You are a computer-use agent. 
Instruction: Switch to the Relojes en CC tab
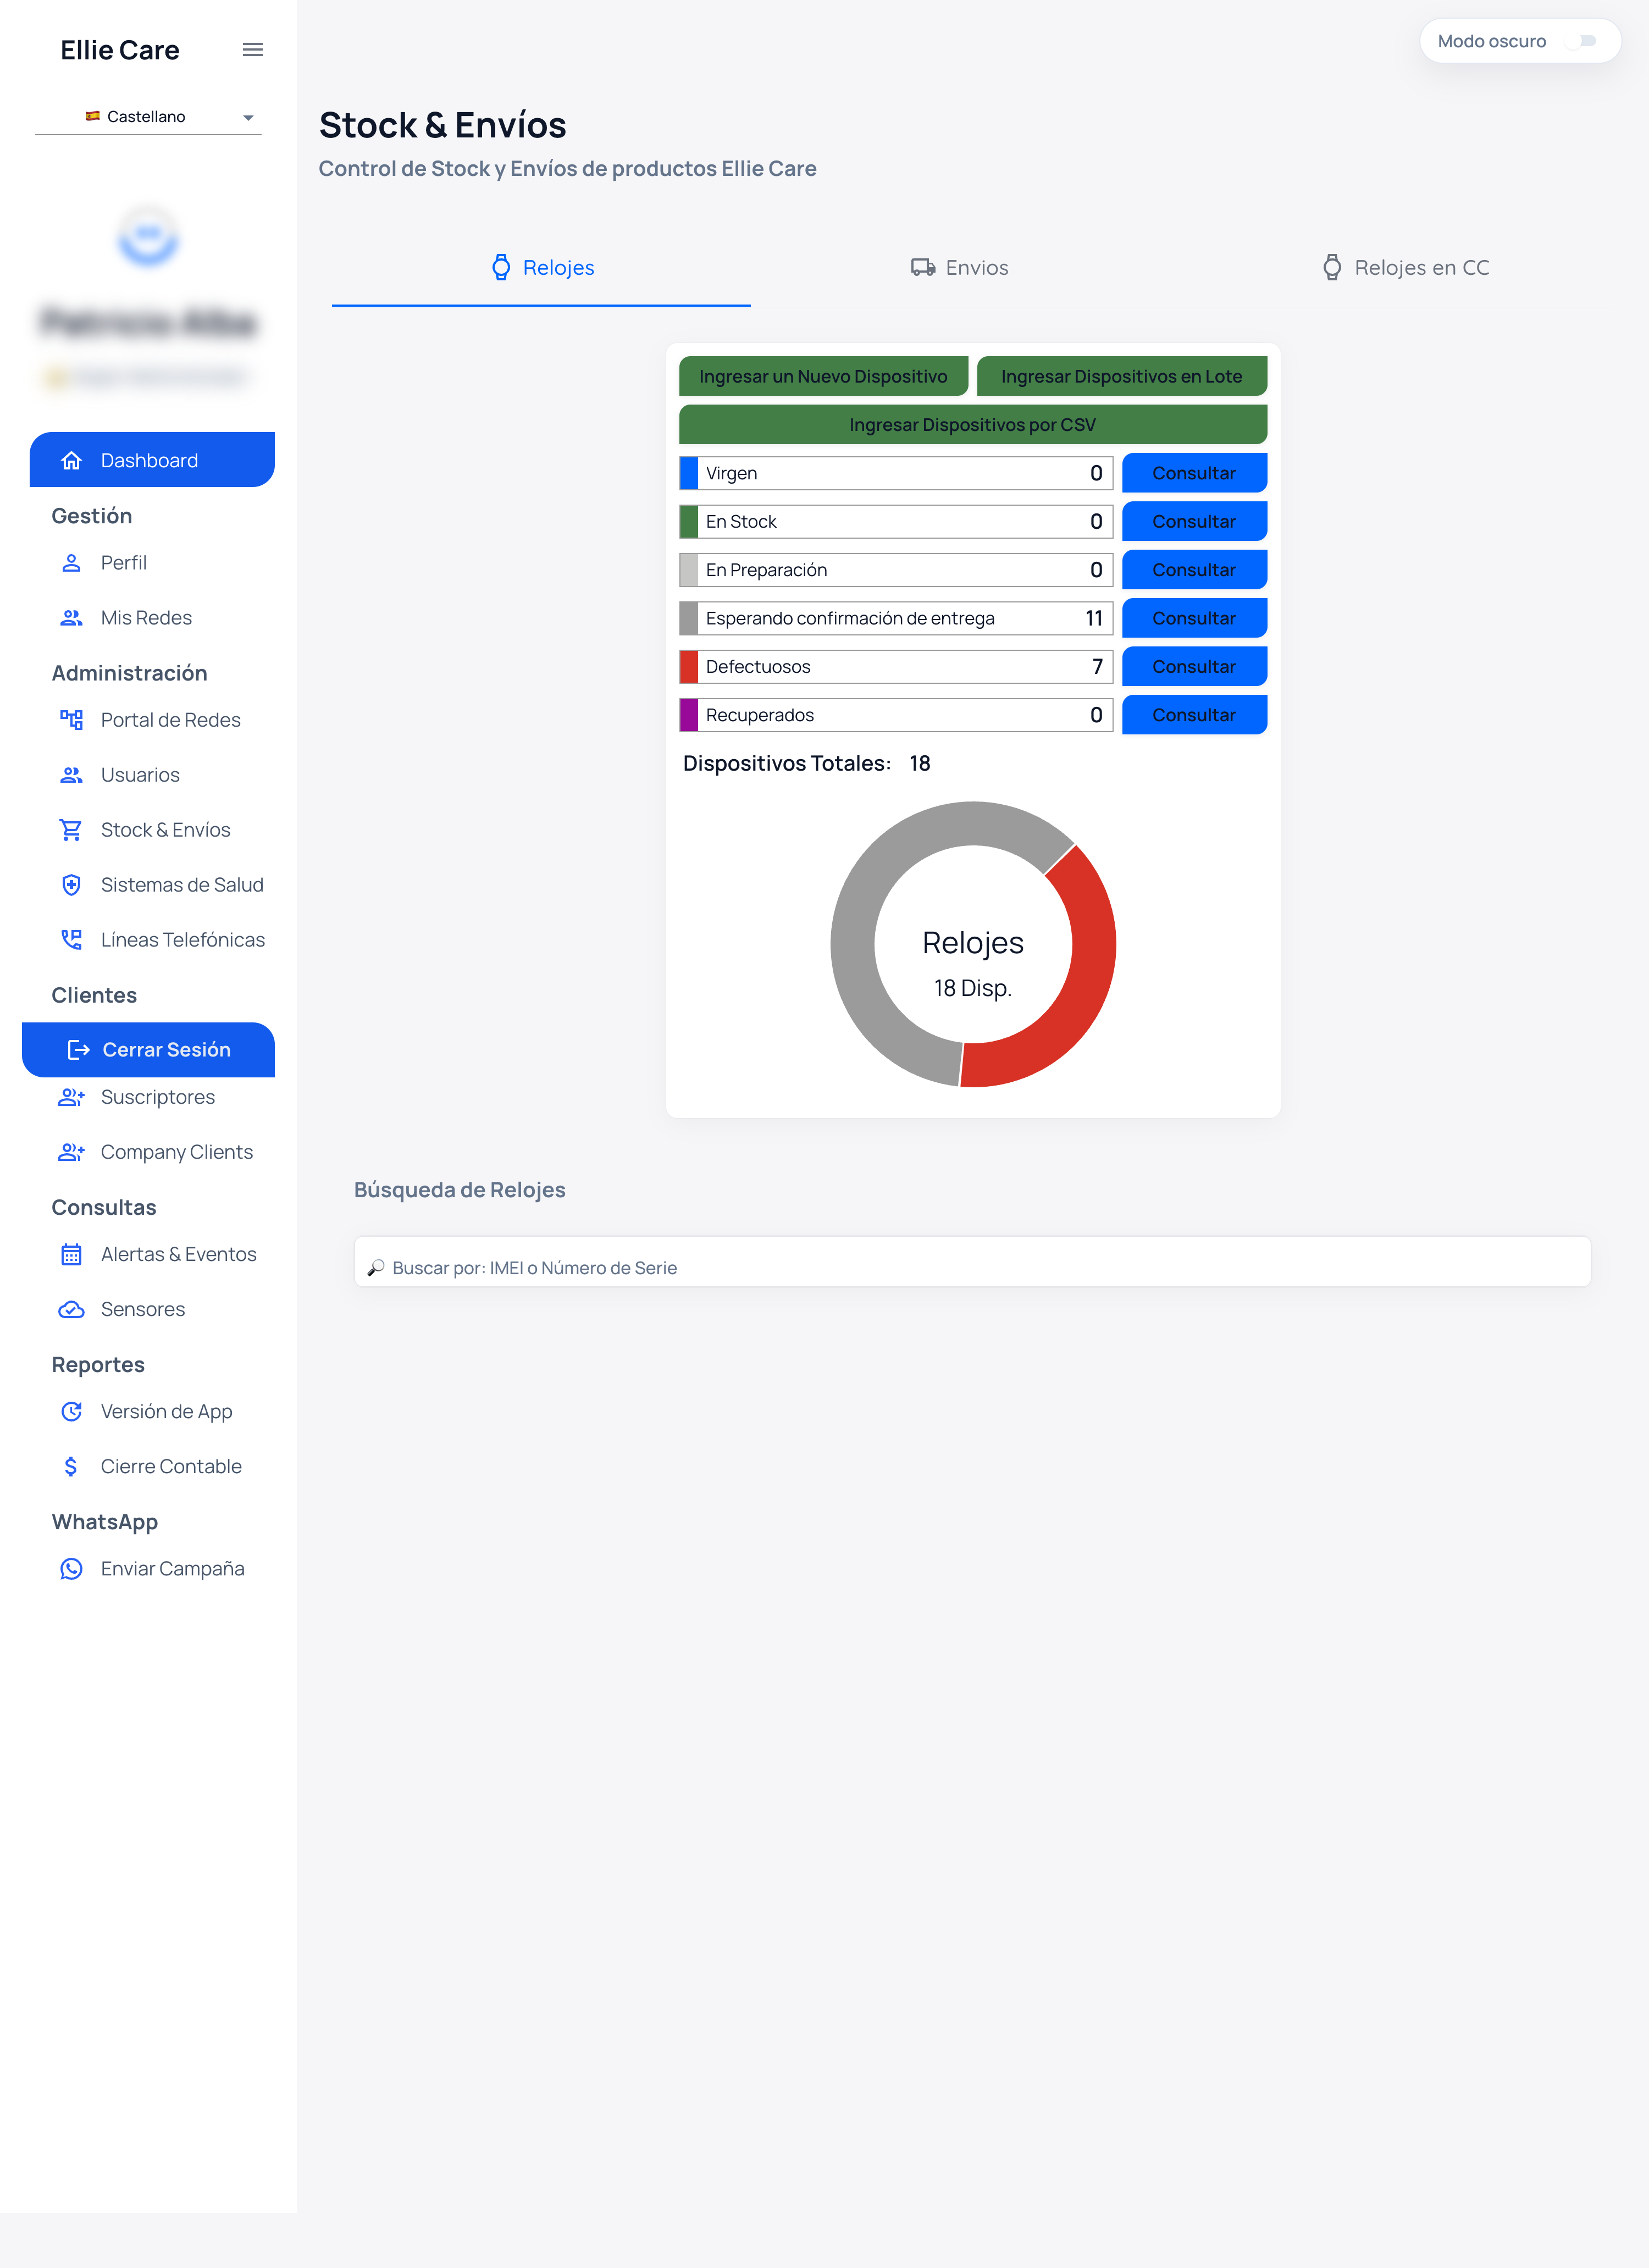click(1405, 268)
